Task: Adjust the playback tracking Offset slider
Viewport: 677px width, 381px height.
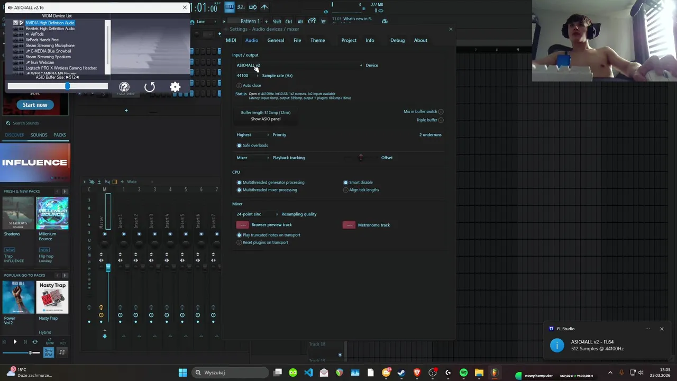Action: coord(361,158)
